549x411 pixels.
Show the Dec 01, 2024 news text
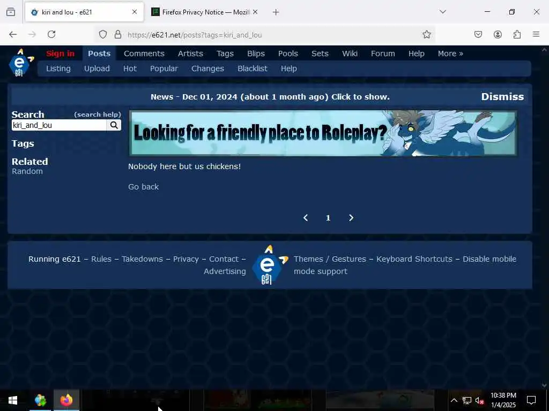tap(270, 97)
